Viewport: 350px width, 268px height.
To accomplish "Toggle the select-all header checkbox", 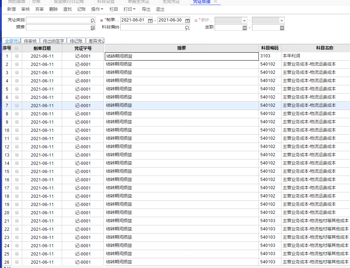I will tap(17, 48).
